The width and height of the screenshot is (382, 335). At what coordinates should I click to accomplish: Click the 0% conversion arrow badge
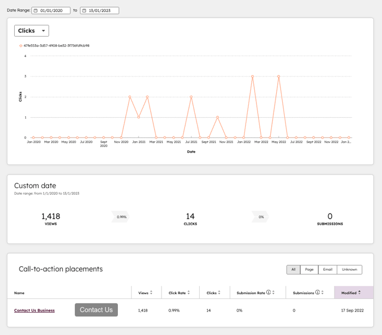(261, 217)
